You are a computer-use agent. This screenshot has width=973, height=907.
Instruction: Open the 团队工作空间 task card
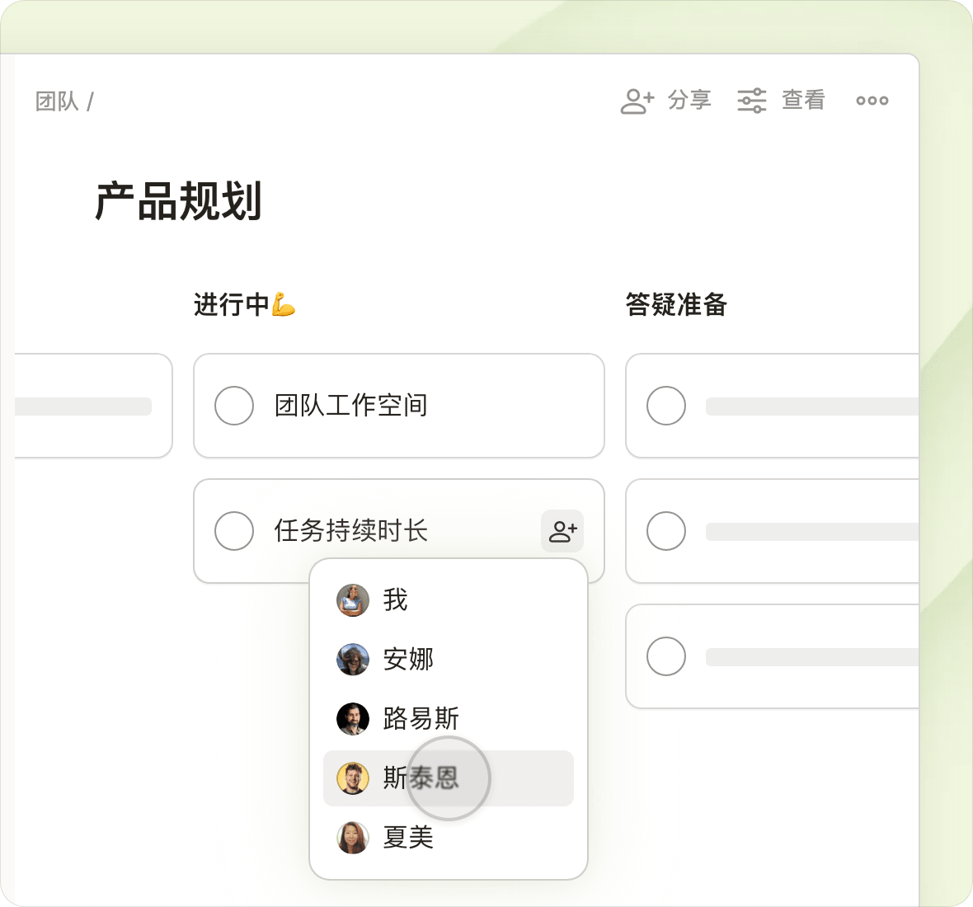[x=399, y=406]
